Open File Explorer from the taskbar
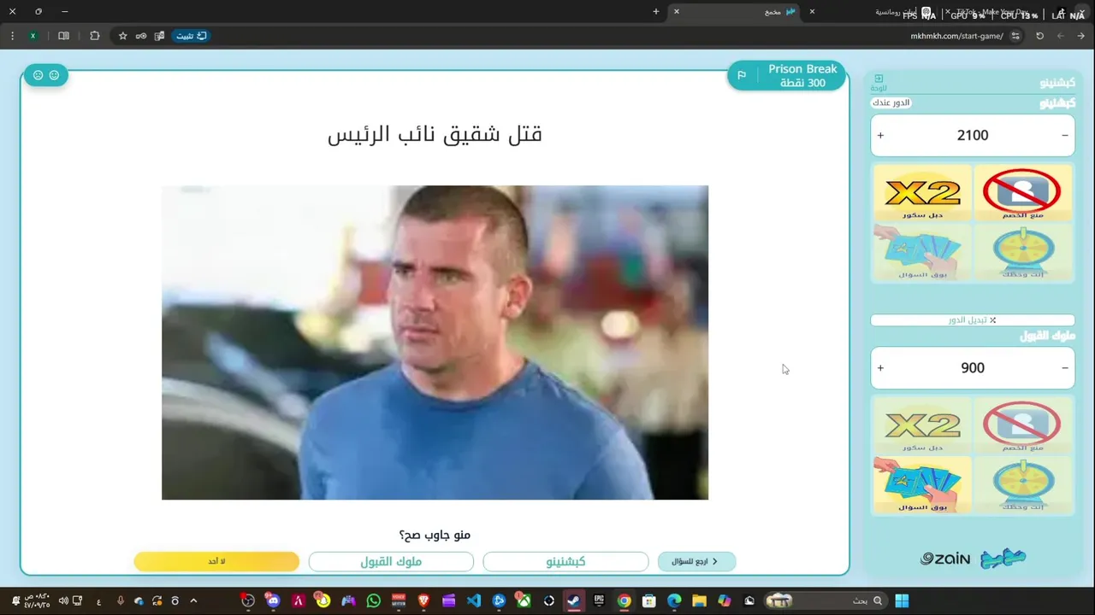 pyautogui.click(x=699, y=601)
